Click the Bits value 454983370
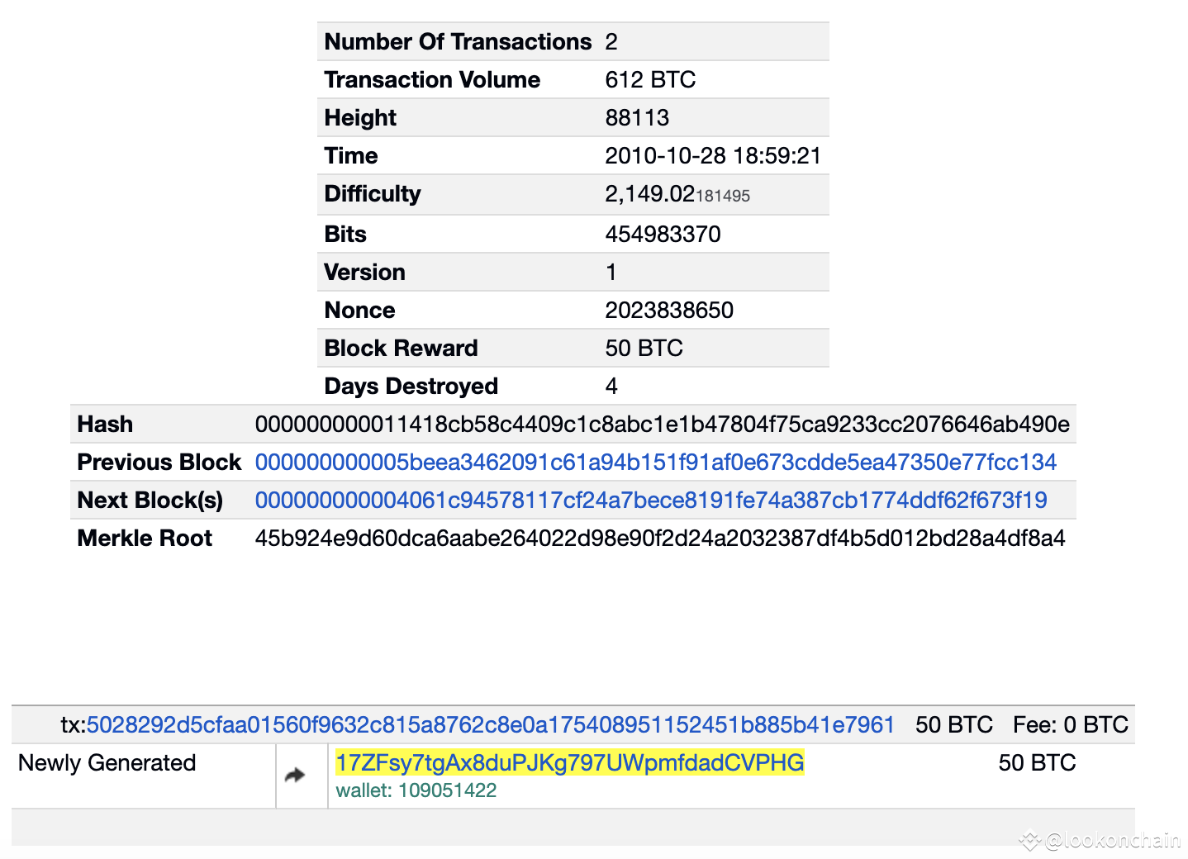This screenshot has width=1188, height=859. coord(662,234)
